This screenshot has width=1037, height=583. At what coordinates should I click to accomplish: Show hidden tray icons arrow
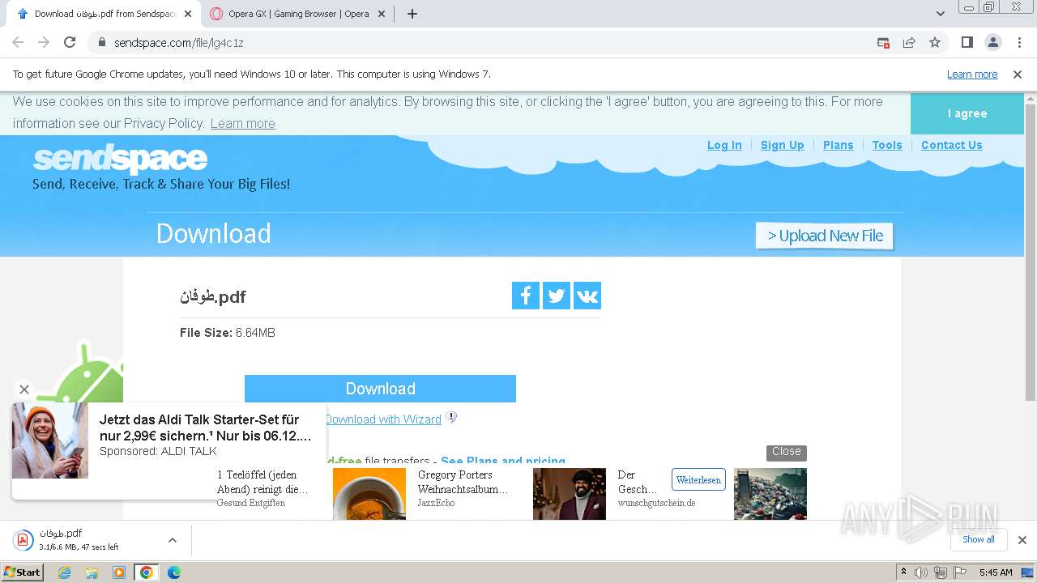[x=903, y=572]
